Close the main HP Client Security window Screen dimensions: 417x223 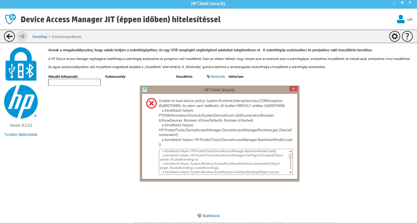pyautogui.click(x=410, y=3)
